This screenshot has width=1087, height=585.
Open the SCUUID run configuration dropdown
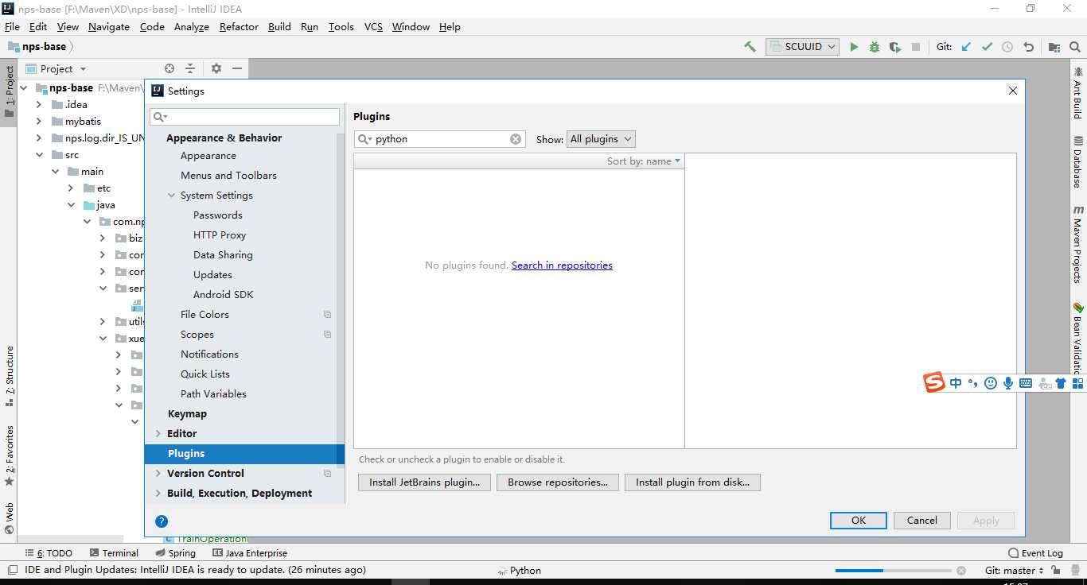[x=802, y=47]
